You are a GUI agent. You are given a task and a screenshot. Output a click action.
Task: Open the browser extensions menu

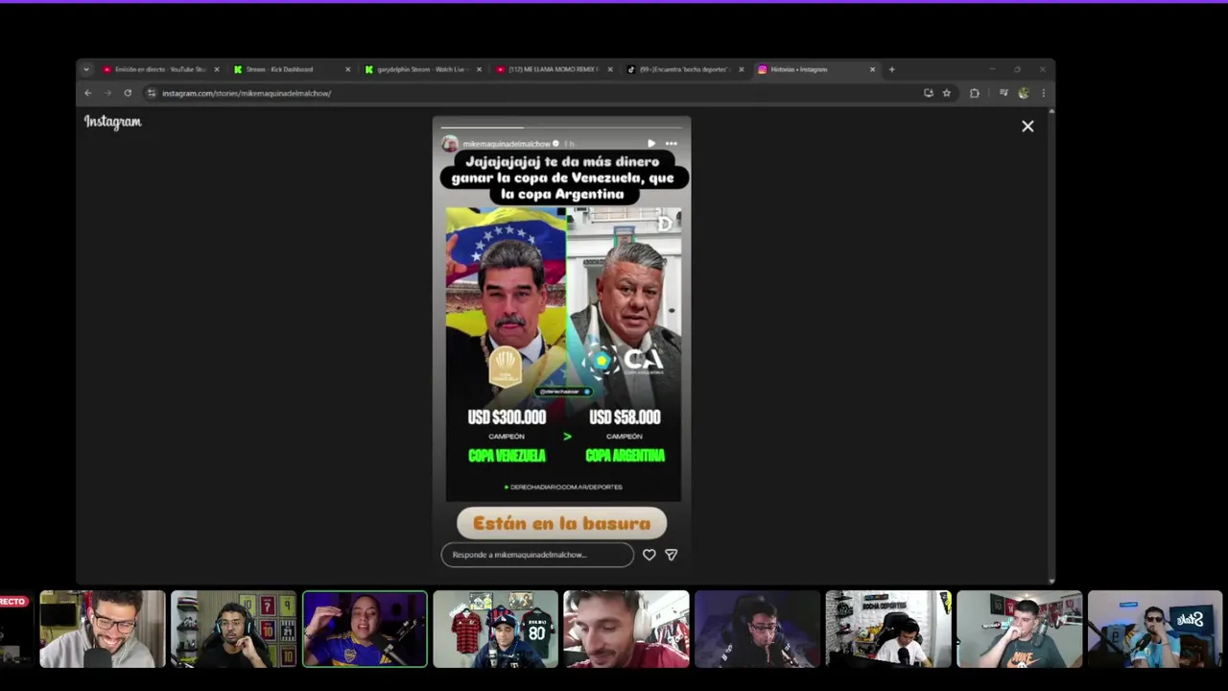pyautogui.click(x=975, y=93)
